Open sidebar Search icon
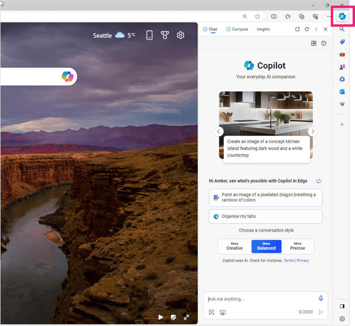The height and width of the screenshot is (326, 355). (342, 29)
